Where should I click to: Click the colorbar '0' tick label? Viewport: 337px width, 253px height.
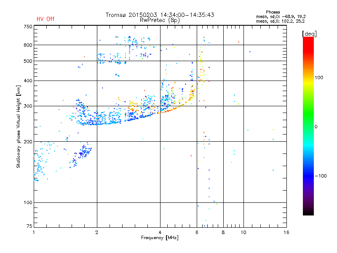[316, 127]
